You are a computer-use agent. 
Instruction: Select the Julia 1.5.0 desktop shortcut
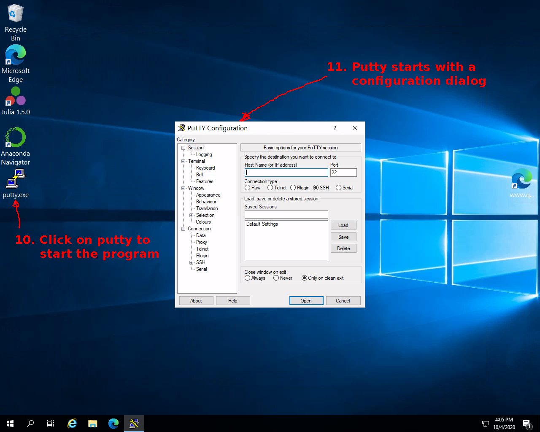click(x=16, y=101)
